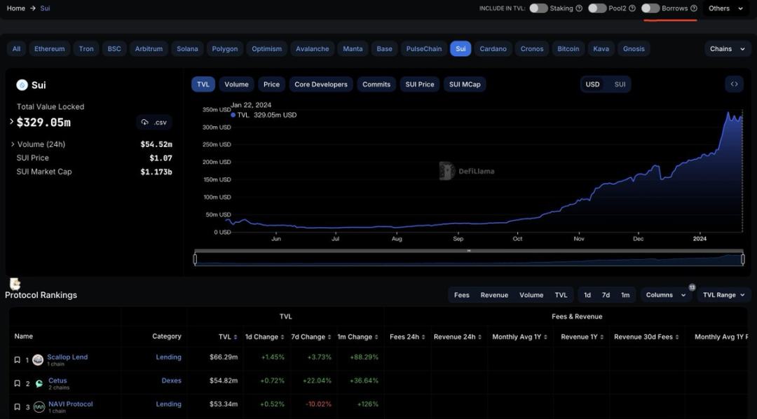Select the Bitcoin chain tab
757x419 pixels.
568,49
